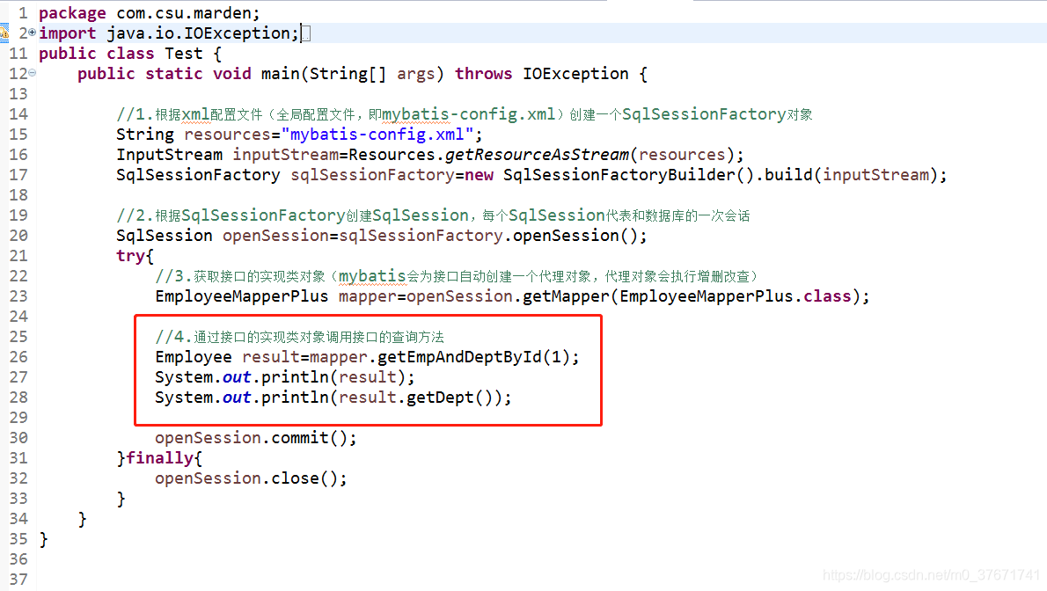Image resolution: width=1047 pixels, height=591 pixels.
Task: Click line number 37 in the gutter
Action: point(18,580)
